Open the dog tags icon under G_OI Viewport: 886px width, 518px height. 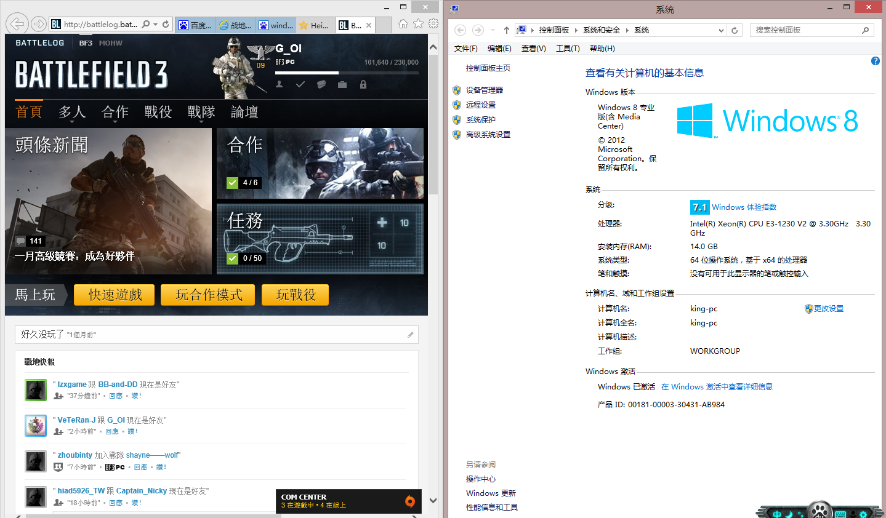[321, 84]
